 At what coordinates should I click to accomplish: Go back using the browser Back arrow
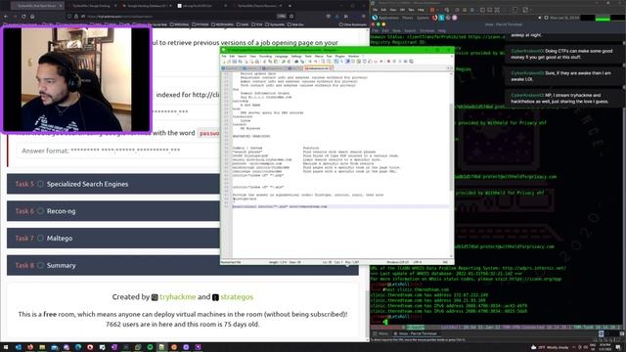pyautogui.click(x=6, y=17)
